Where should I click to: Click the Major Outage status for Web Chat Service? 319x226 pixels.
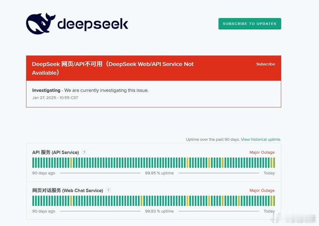pyautogui.click(x=262, y=190)
